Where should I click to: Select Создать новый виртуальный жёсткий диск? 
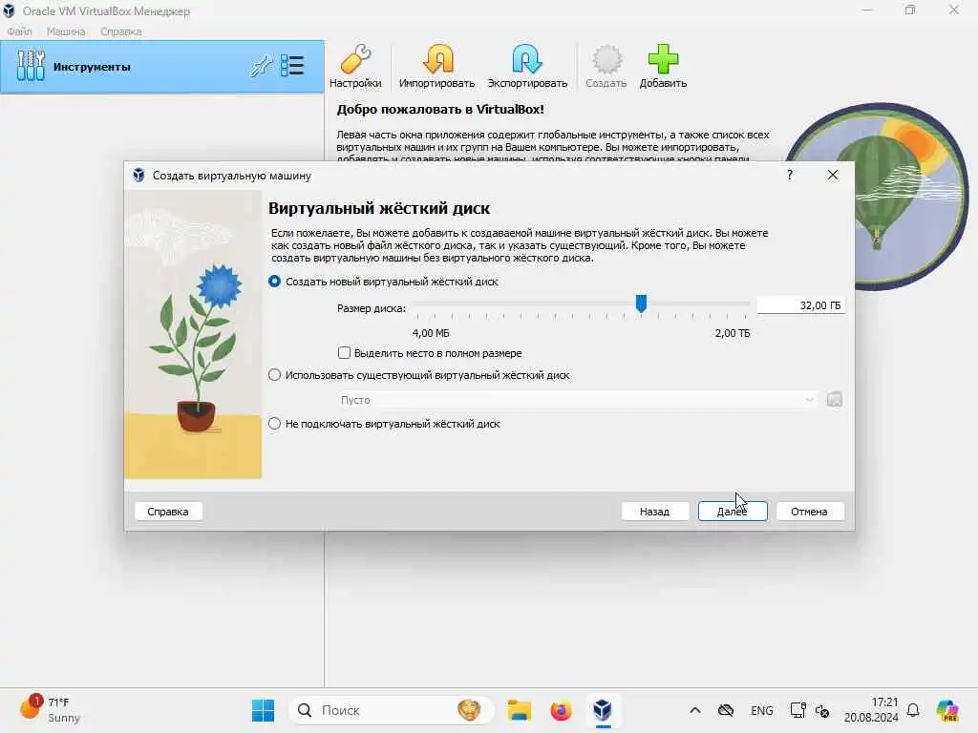pos(383,282)
